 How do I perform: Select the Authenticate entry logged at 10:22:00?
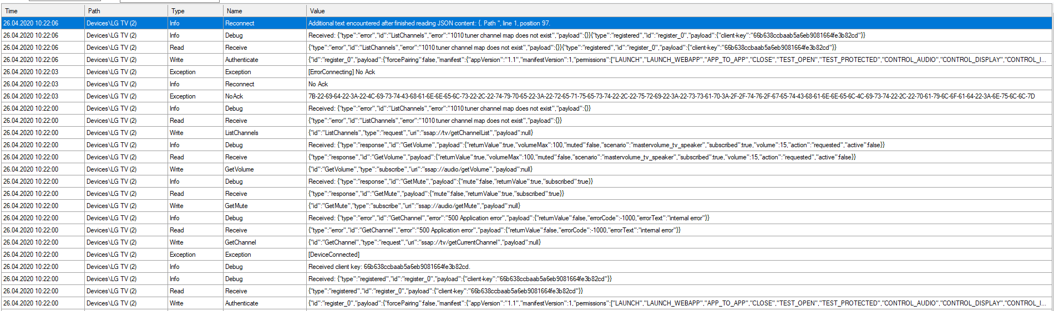241,303
